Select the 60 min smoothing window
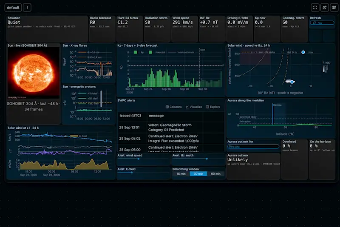340x227 pixels. 216,174
